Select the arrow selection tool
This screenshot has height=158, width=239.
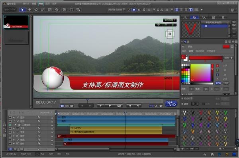click(22, 10)
